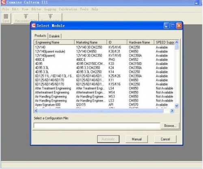Viewport: 203px width, 169px height.
Task: Select the 12V140 row
Action: pos(104,48)
